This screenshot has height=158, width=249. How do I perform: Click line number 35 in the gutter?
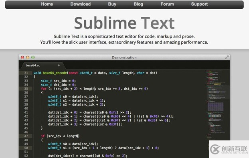point(26,89)
